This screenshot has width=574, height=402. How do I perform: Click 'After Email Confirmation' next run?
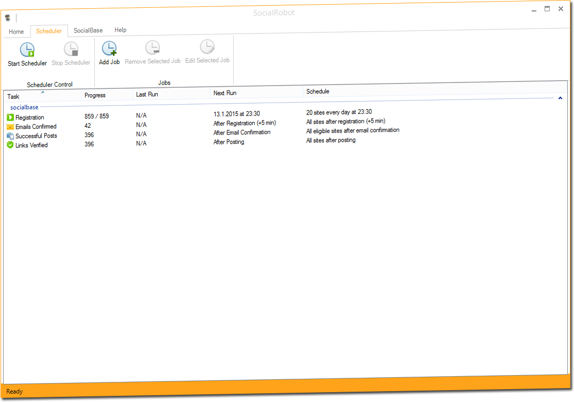(x=242, y=132)
